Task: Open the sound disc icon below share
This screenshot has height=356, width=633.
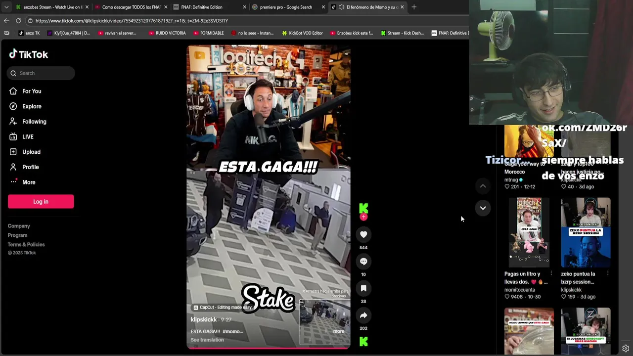Action: pos(363,341)
